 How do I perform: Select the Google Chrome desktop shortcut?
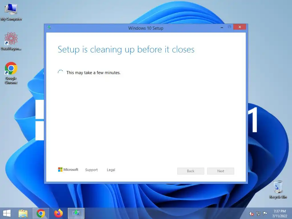11,73
